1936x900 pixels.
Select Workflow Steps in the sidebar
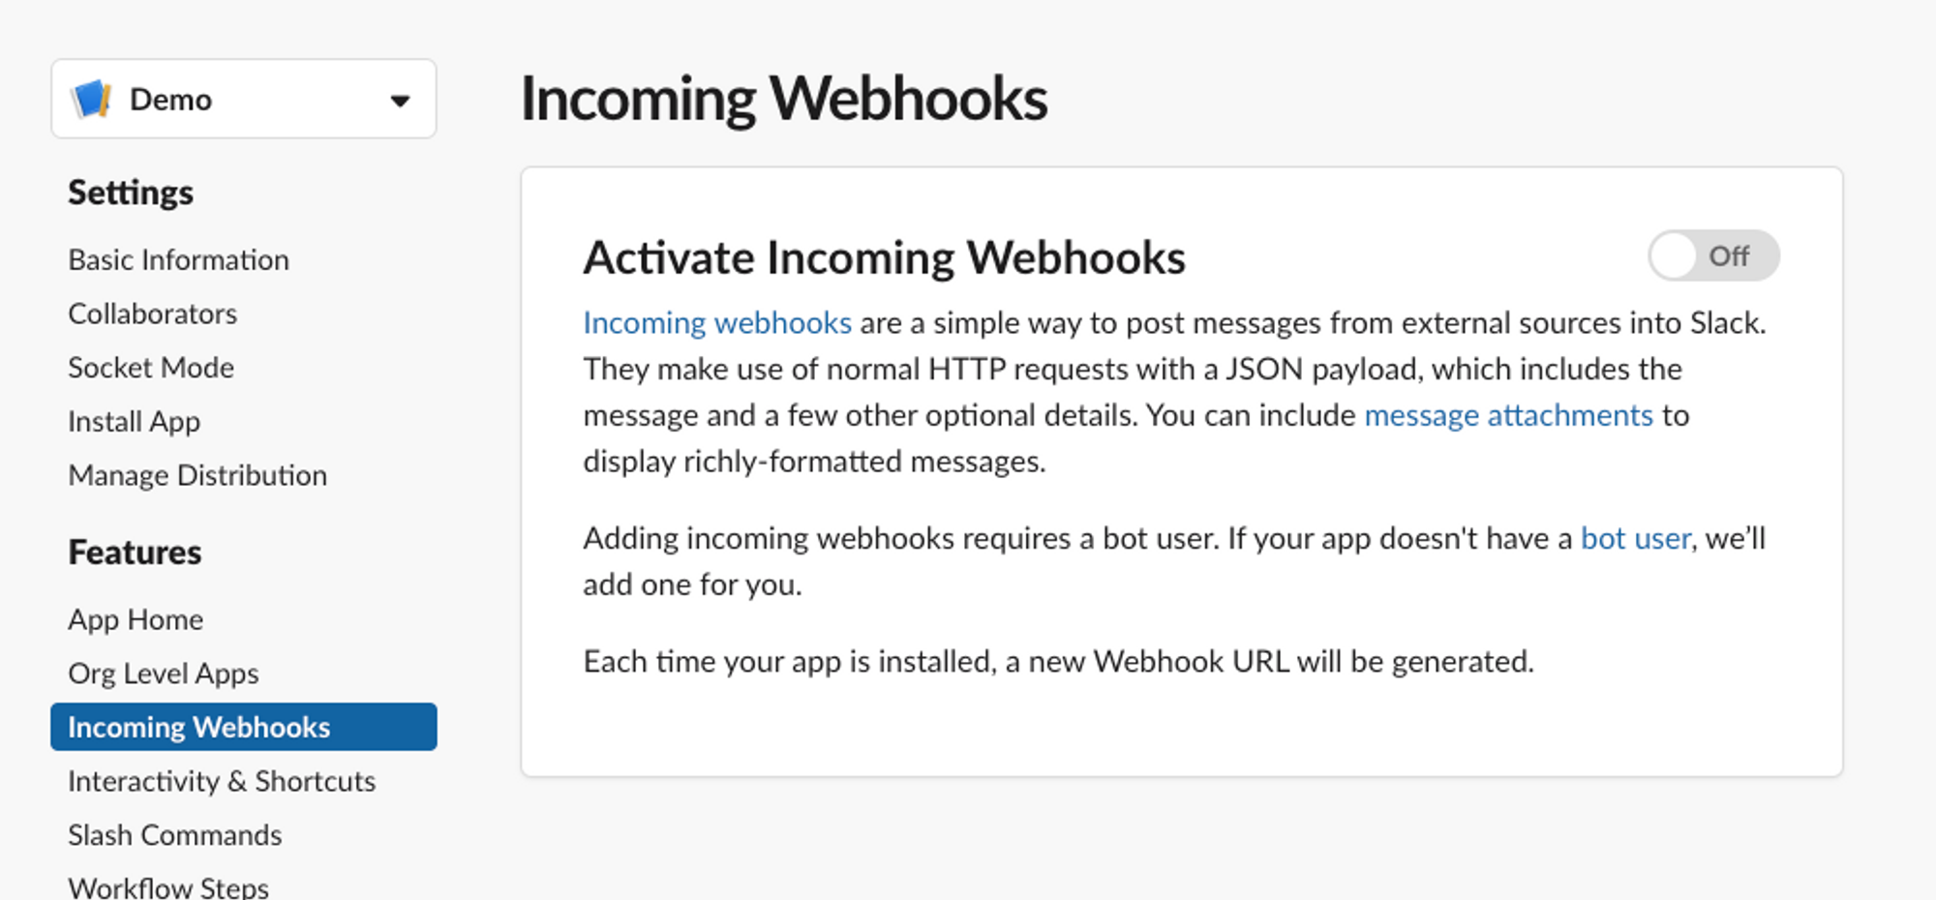click(168, 886)
